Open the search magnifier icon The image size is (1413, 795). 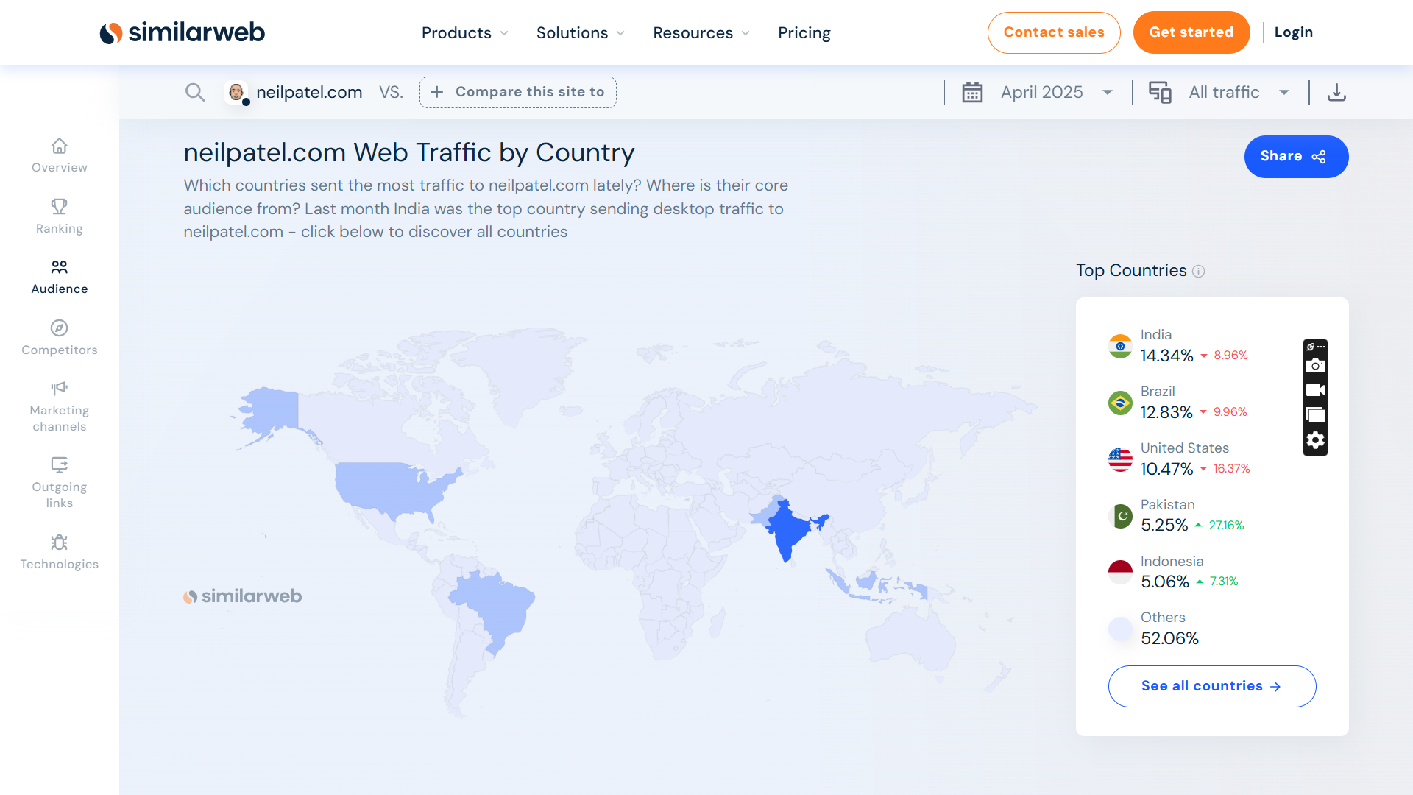pyautogui.click(x=195, y=92)
